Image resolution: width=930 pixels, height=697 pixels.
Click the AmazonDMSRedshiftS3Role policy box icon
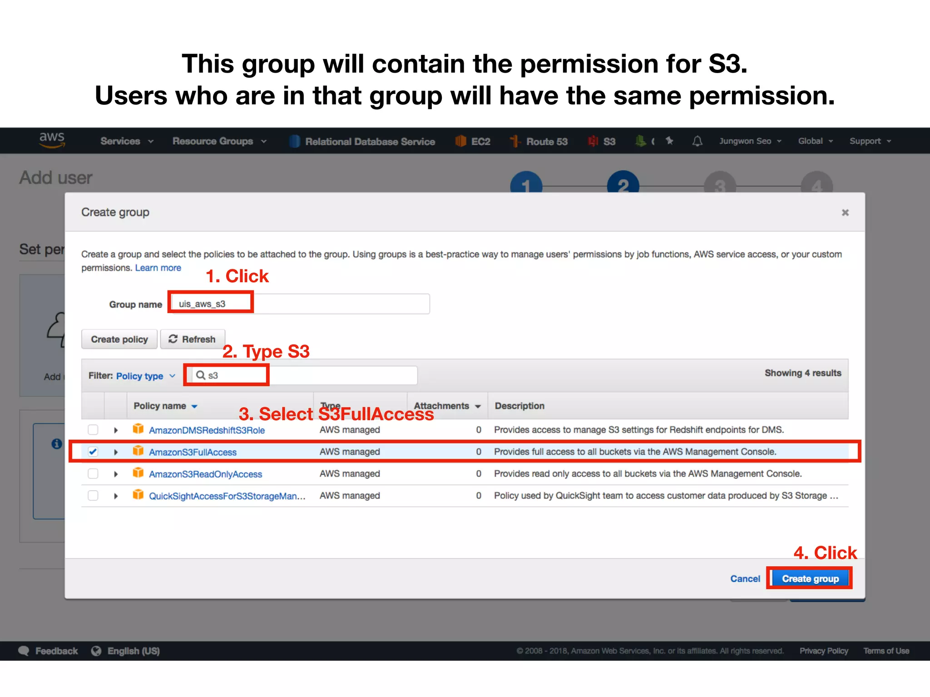(138, 429)
